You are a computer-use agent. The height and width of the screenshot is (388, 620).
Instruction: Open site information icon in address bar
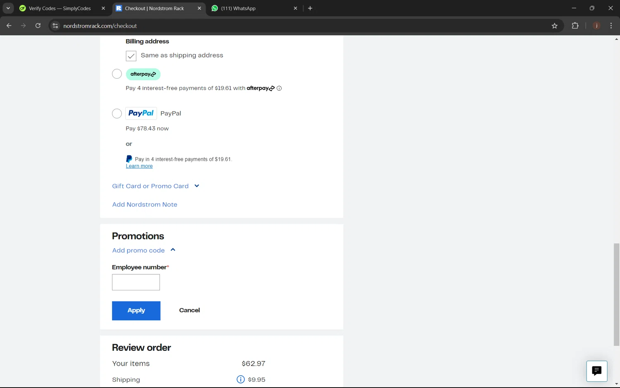point(55,26)
